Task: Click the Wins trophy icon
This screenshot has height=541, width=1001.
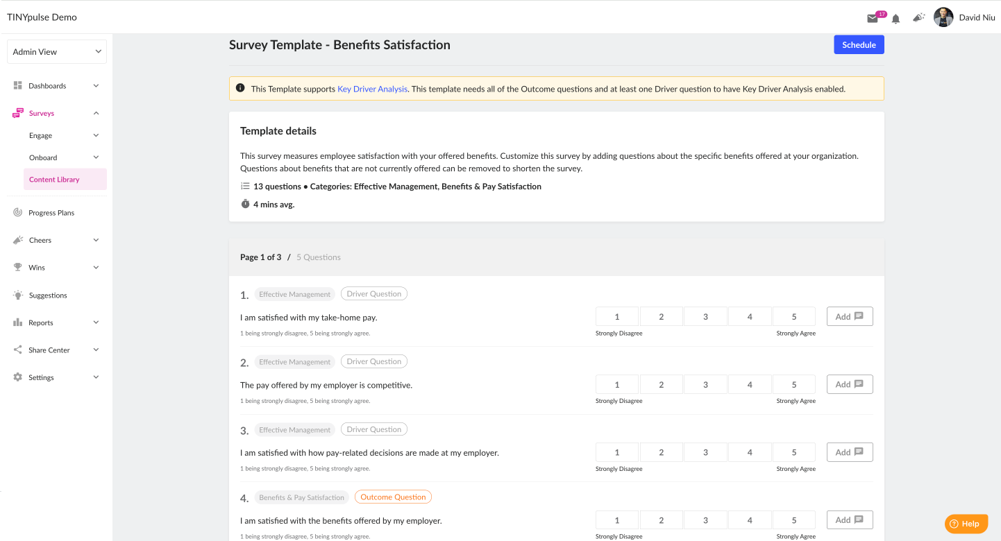Action: [18, 267]
